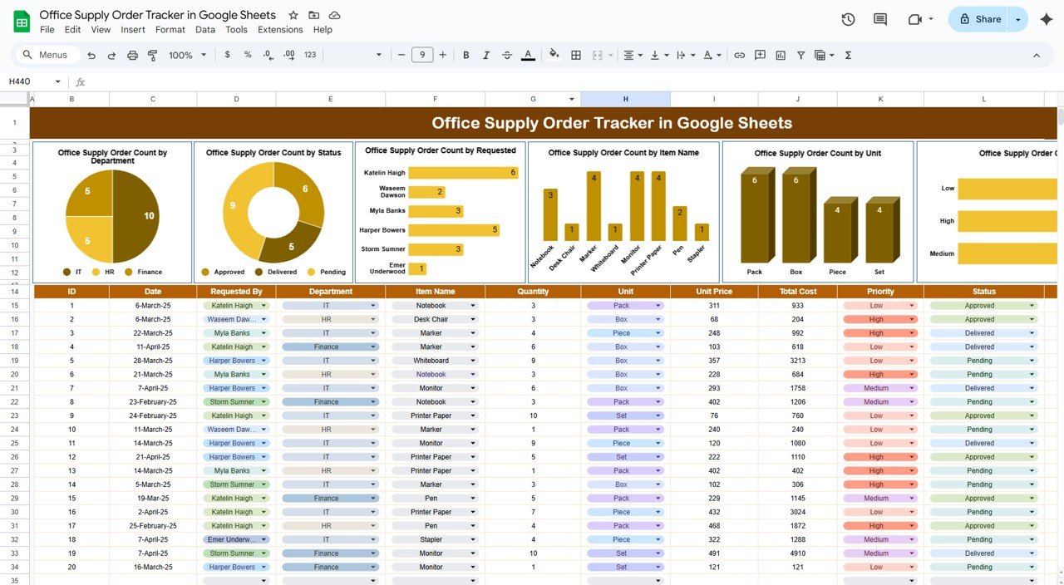Open vertical align dropdown
The height and width of the screenshot is (585, 1064).
pos(658,55)
